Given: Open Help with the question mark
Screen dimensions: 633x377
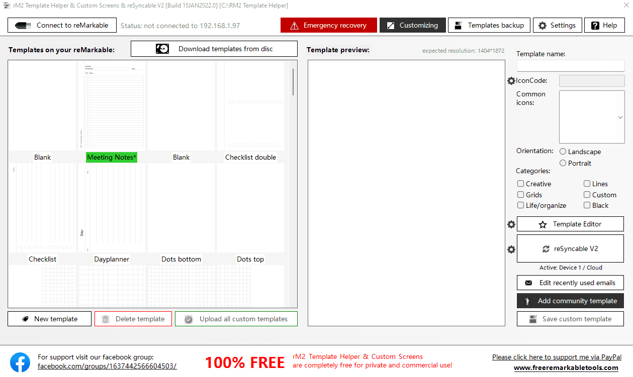Looking at the screenshot, I should tap(604, 25).
